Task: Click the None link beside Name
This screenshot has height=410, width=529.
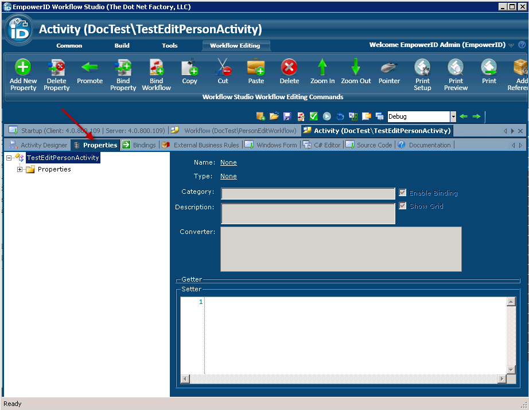Action: coord(228,162)
